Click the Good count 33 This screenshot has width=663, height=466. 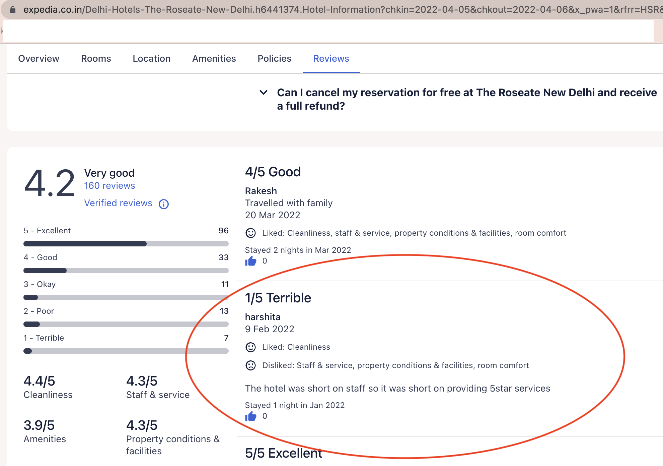pyautogui.click(x=224, y=257)
